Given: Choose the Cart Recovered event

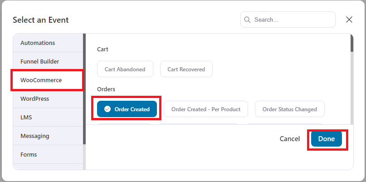Looking at the screenshot, I should point(186,69).
